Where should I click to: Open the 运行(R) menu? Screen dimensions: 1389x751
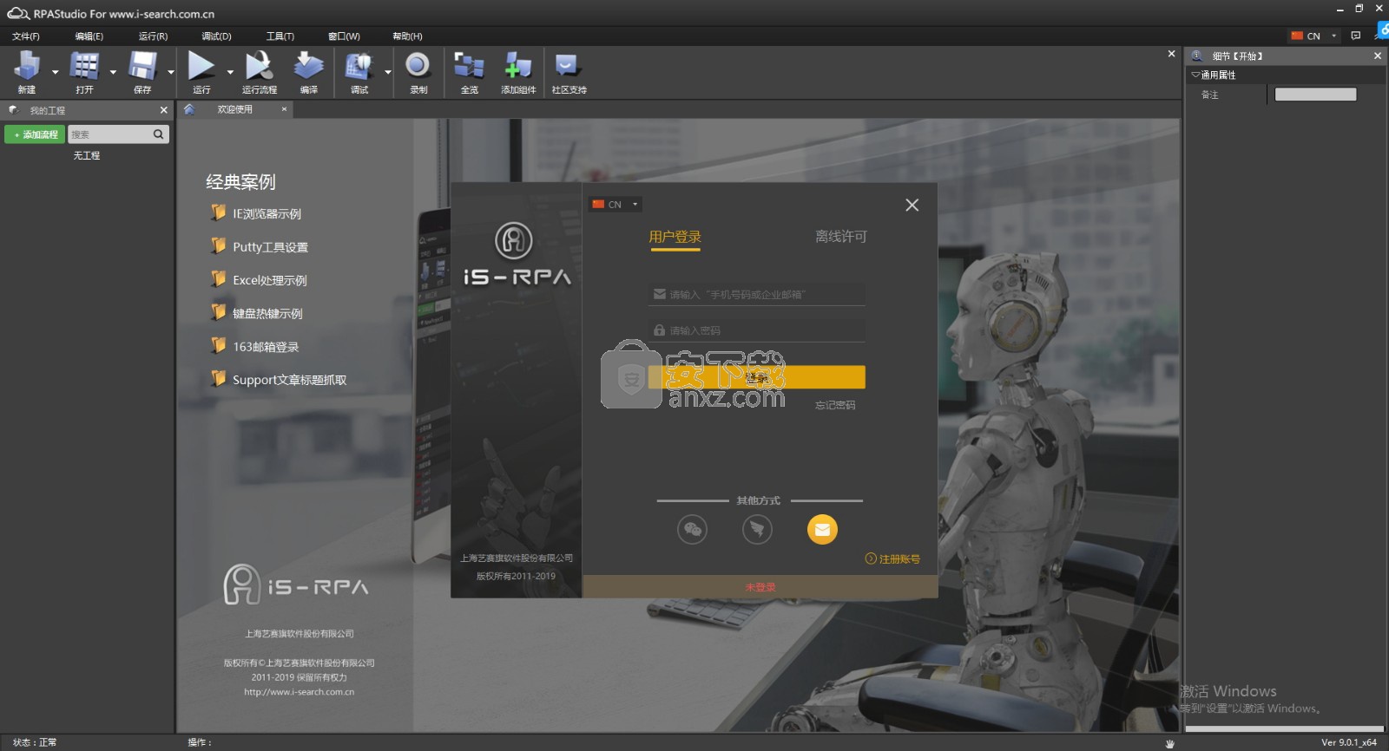[153, 36]
